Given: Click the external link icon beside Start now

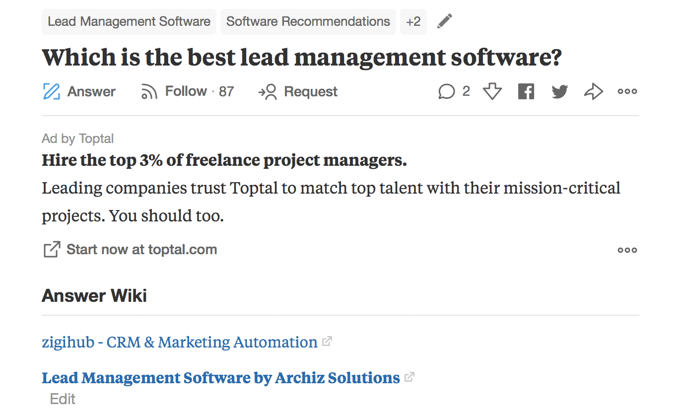Looking at the screenshot, I should 52,249.
